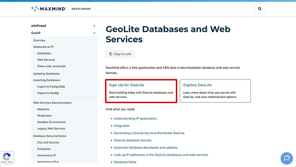Click the reCAPTCHA badge icon
The width and height of the screenshot is (296, 167).
[x=7, y=156]
